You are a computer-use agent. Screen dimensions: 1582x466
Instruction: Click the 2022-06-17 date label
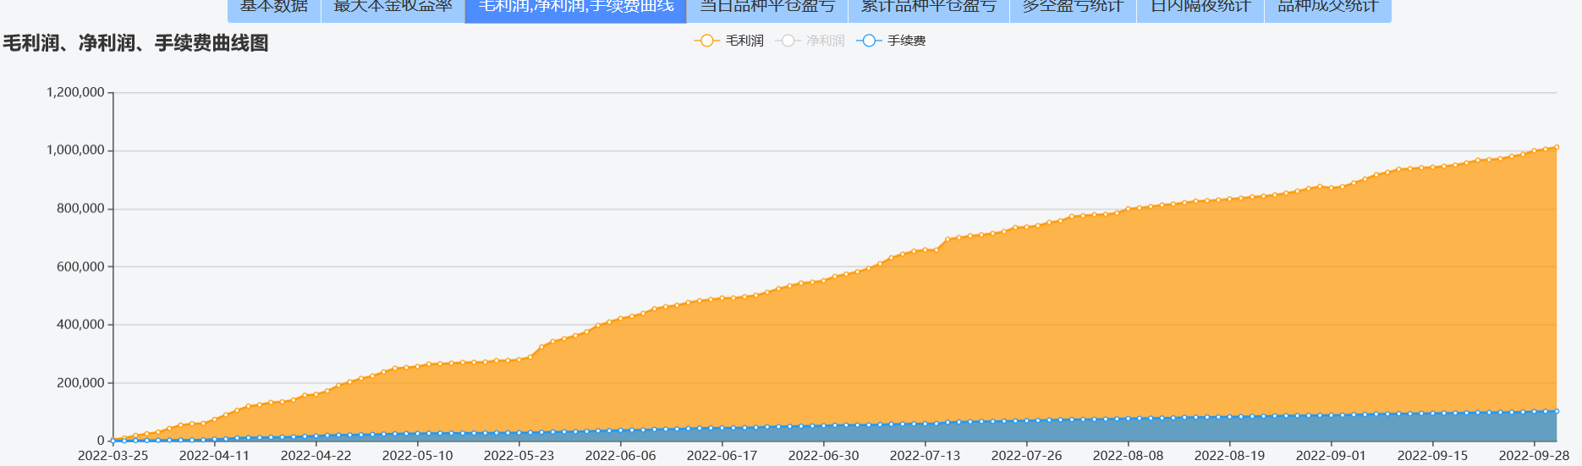pyautogui.click(x=722, y=455)
